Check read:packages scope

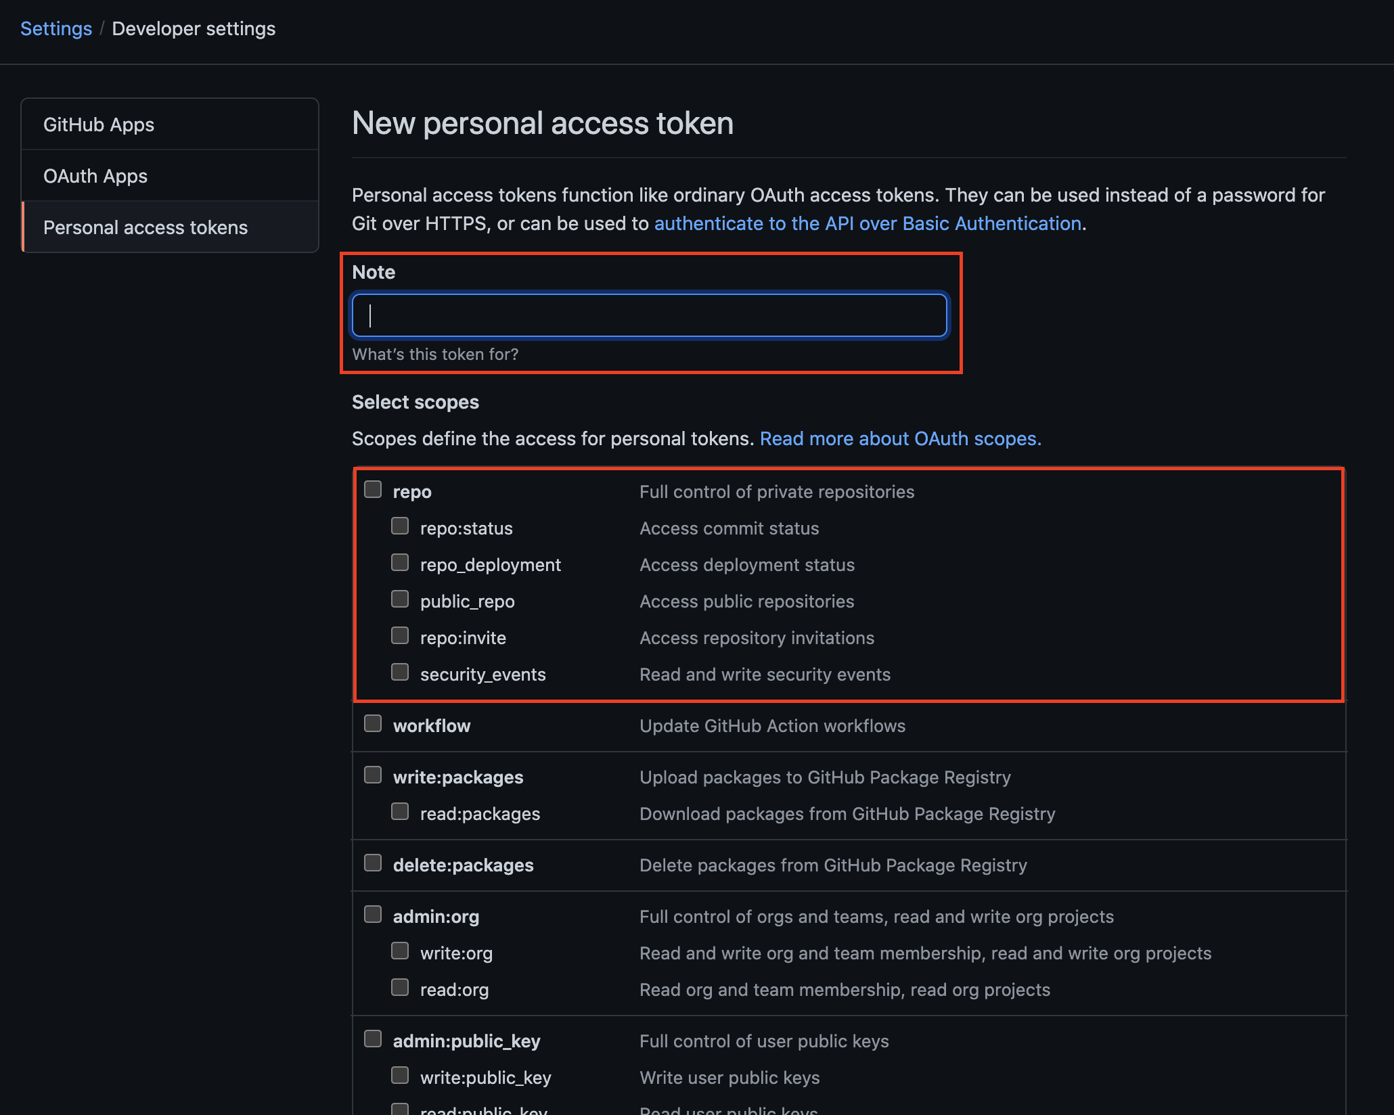[400, 811]
